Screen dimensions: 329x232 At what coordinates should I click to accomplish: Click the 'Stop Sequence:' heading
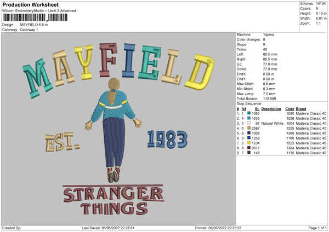pyautogui.click(x=249, y=103)
